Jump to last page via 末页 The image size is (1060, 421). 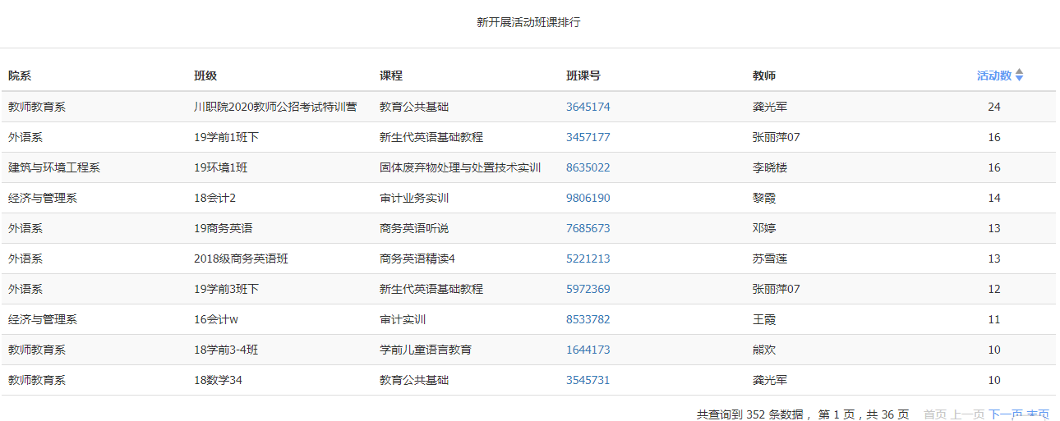(x=1037, y=414)
